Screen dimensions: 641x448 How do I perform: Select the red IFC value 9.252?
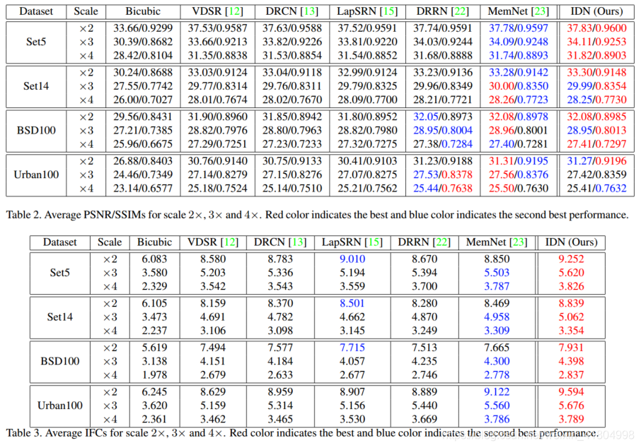coord(571,259)
